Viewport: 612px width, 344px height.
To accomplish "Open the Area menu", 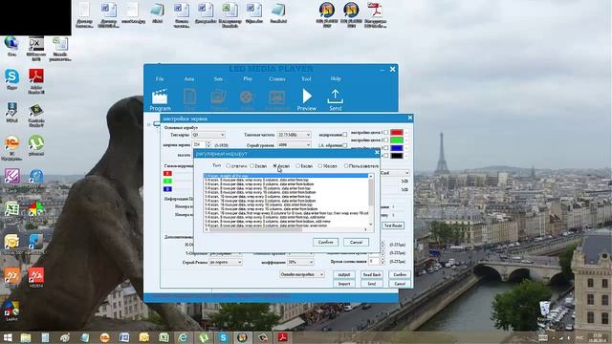I will pyautogui.click(x=189, y=78).
